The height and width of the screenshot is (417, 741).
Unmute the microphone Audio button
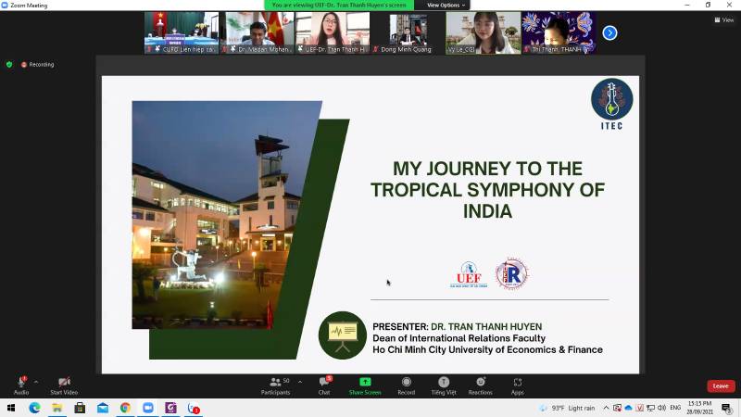click(x=20, y=385)
